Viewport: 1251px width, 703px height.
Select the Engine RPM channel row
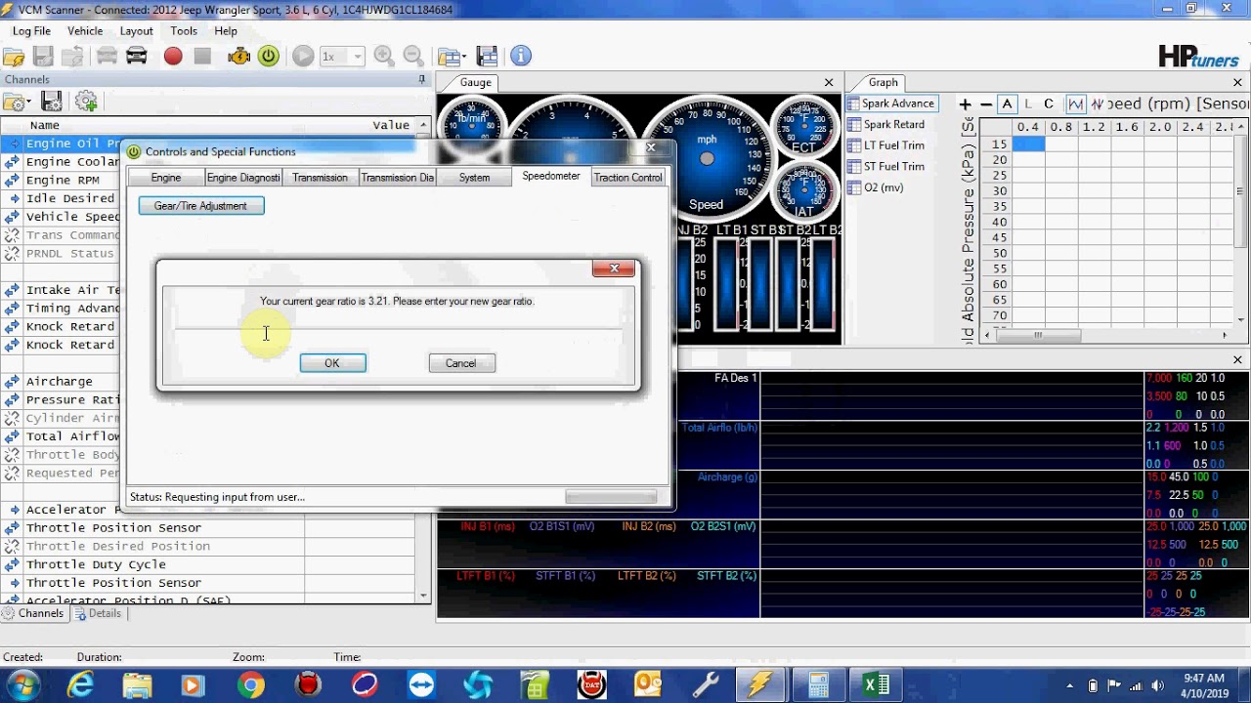pyautogui.click(x=63, y=180)
